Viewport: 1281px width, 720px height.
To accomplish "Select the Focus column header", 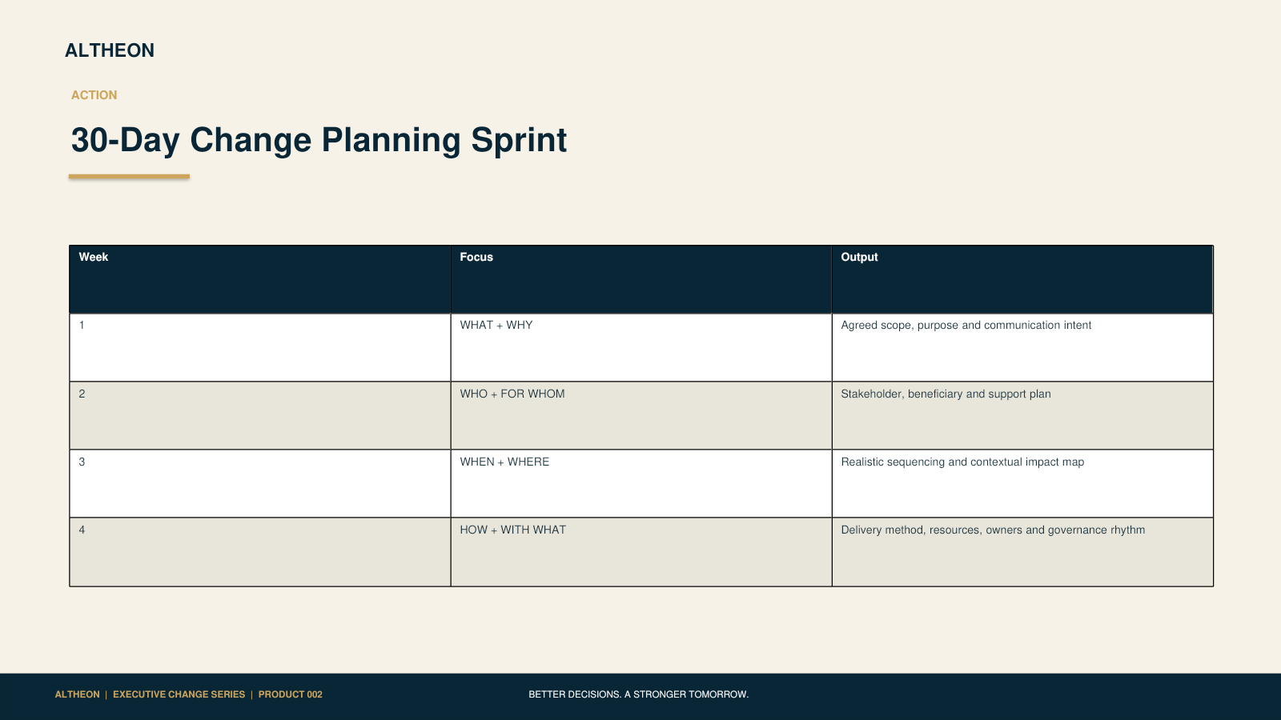I will pyautogui.click(x=641, y=279).
